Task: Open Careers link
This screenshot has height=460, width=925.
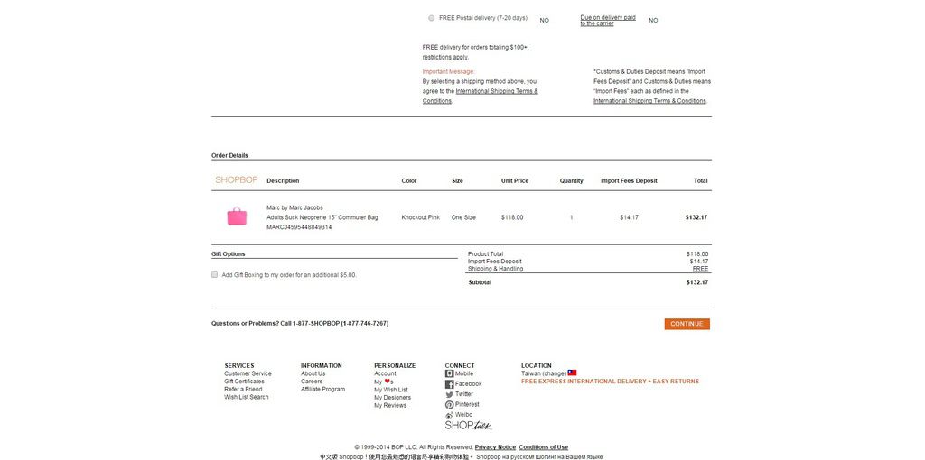Action: coord(312,382)
